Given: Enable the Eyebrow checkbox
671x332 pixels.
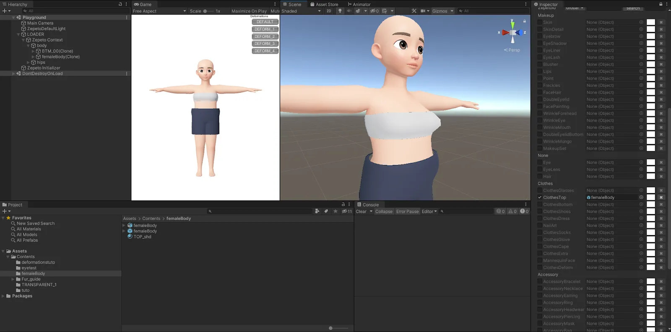Looking at the screenshot, I should pos(540,37).
